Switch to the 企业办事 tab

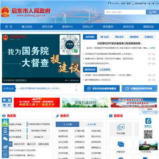[91, 124]
